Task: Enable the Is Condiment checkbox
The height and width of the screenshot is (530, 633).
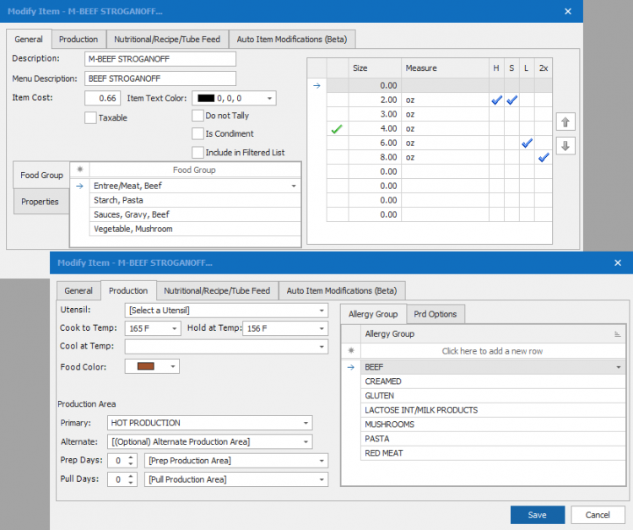Action: tap(197, 133)
